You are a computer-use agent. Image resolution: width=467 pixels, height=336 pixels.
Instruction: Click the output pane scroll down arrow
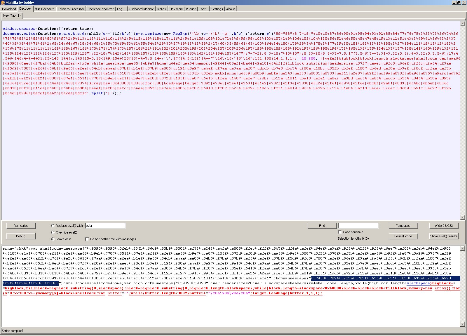[462, 324]
